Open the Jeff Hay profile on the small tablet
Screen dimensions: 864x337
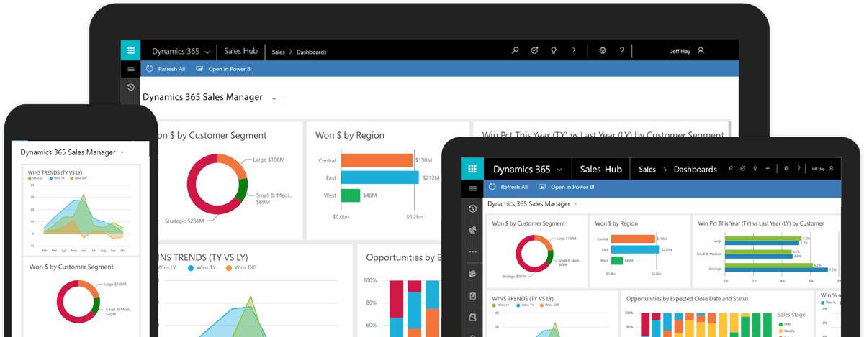(x=823, y=169)
